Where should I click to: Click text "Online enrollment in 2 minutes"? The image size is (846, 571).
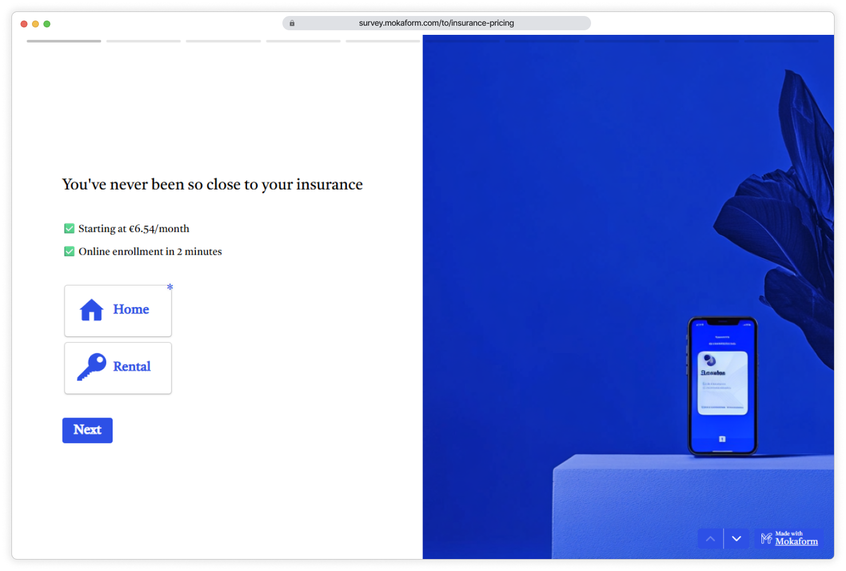[150, 251]
